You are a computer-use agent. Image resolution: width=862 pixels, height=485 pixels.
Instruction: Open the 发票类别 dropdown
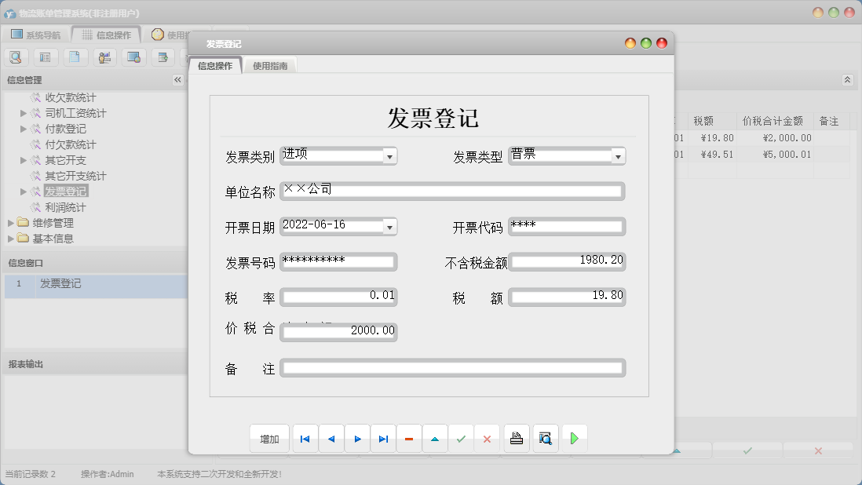389,155
